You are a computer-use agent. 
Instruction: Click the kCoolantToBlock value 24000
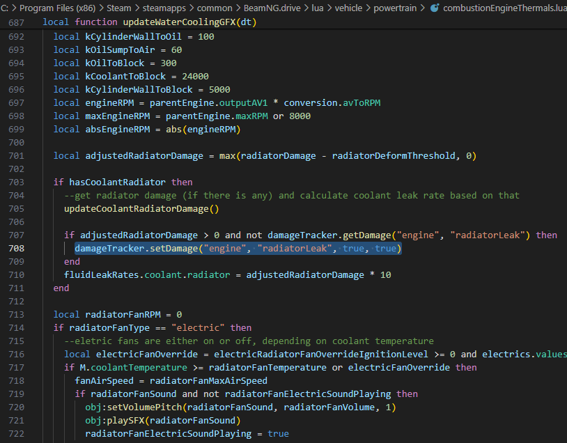point(195,77)
